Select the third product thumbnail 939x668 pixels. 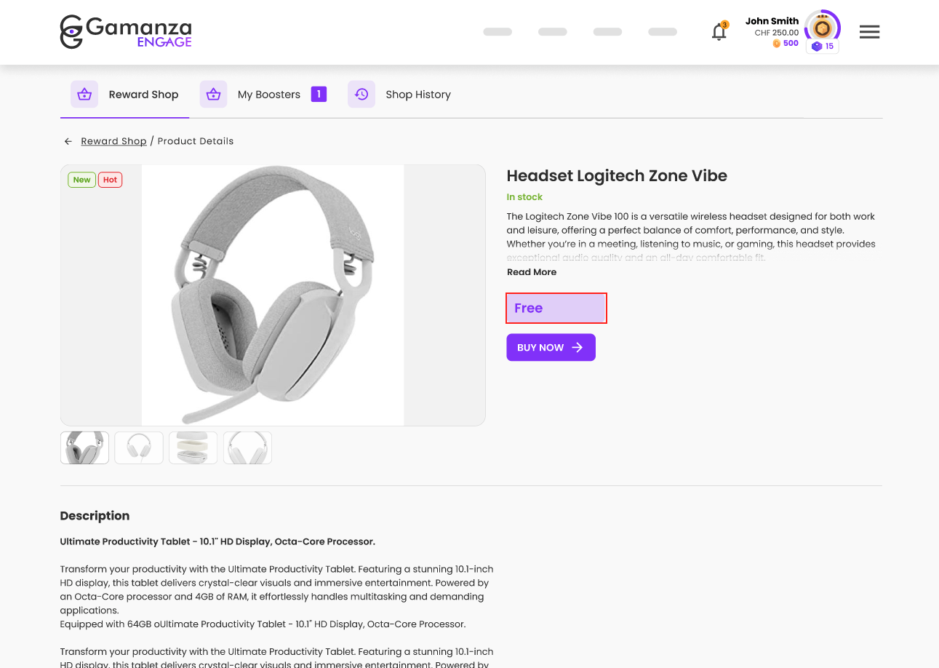coord(193,448)
